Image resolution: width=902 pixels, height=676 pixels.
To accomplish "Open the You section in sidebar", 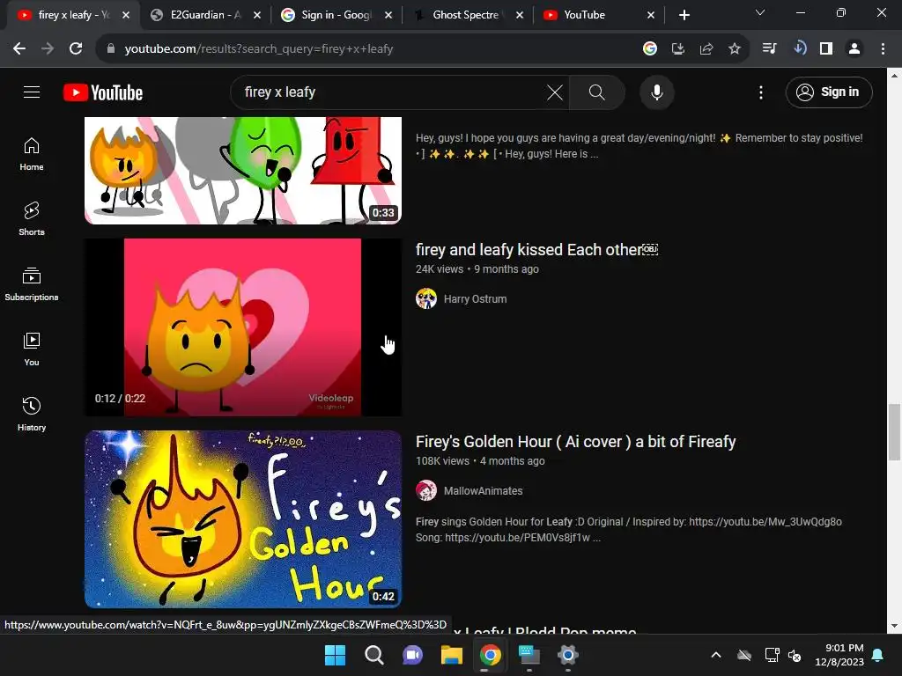I will click(x=32, y=349).
